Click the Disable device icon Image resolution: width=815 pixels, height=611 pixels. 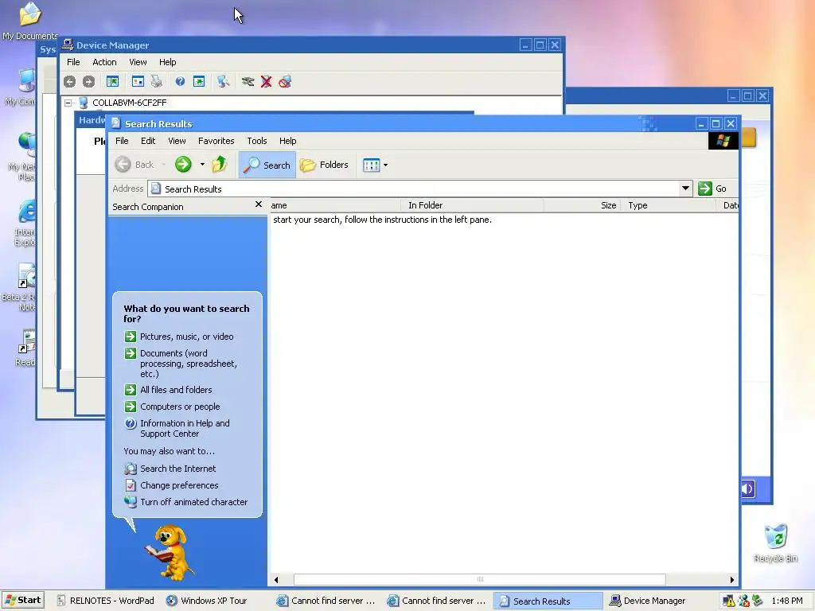click(285, 82)
